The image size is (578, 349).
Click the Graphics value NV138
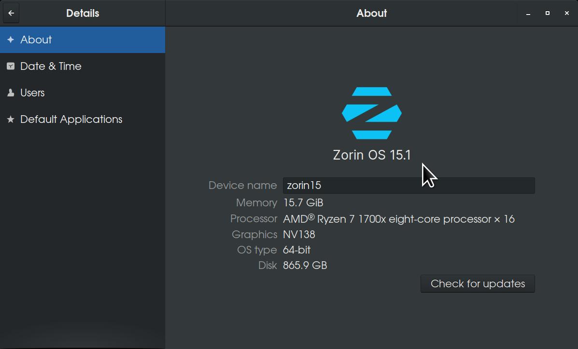point(299,234)
